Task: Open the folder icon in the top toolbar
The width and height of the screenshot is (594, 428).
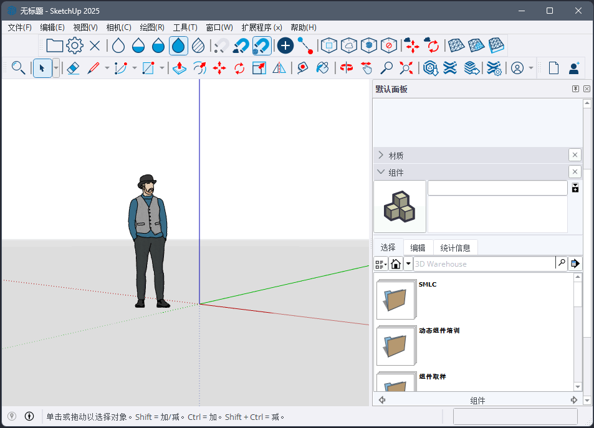Action: tap(54, 45)
